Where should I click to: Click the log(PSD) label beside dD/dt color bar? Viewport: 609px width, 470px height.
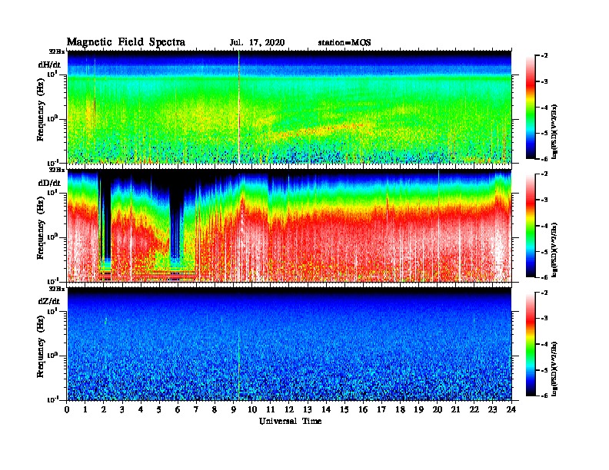coord(554,250)
